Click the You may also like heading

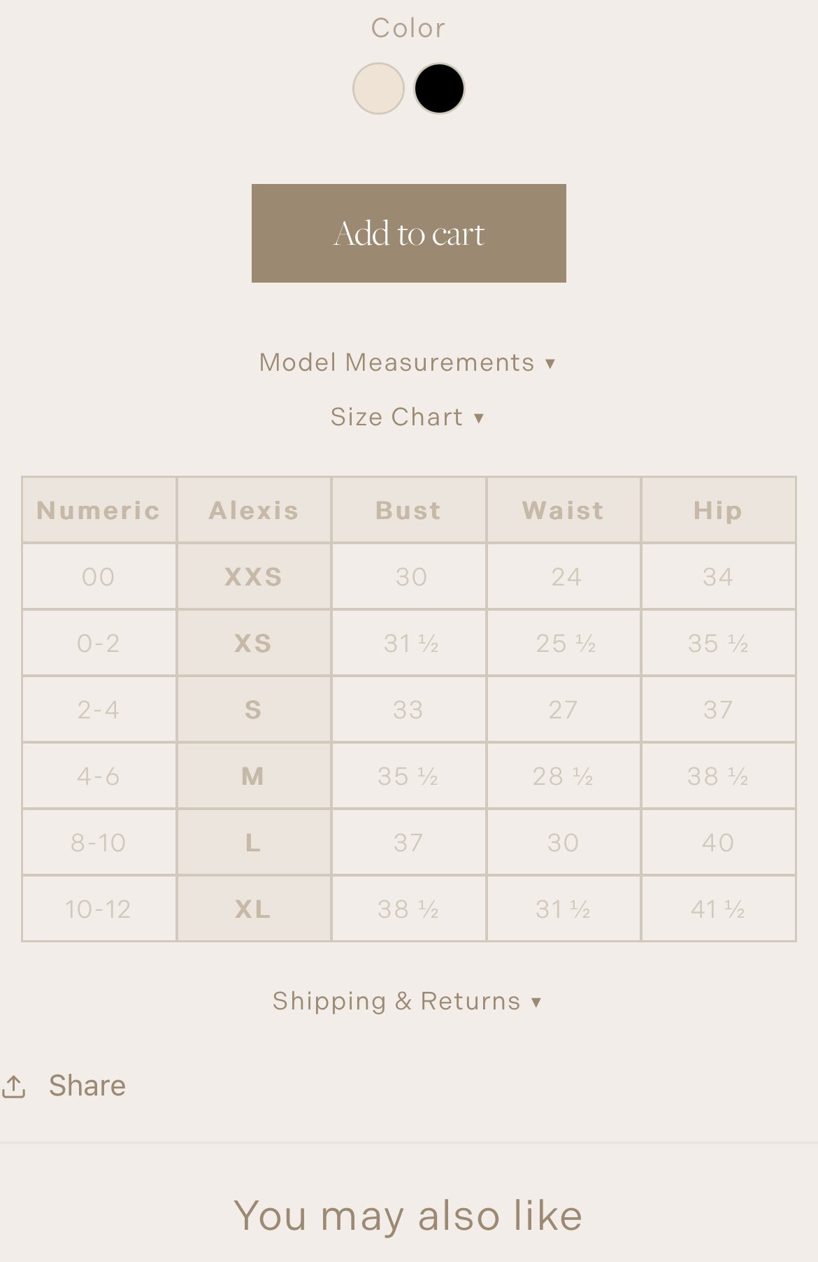408,1215
